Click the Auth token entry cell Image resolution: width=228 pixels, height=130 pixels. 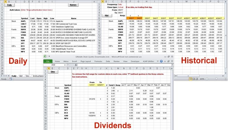pyautogui.click(x=37, y=10)
